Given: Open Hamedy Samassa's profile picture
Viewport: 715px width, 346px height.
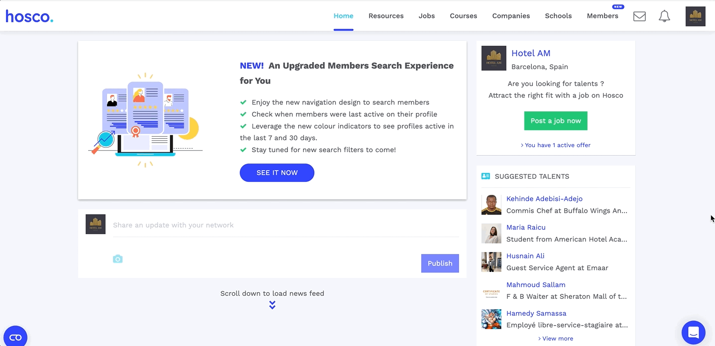Looking at the screenshot, I should [491, 319].
